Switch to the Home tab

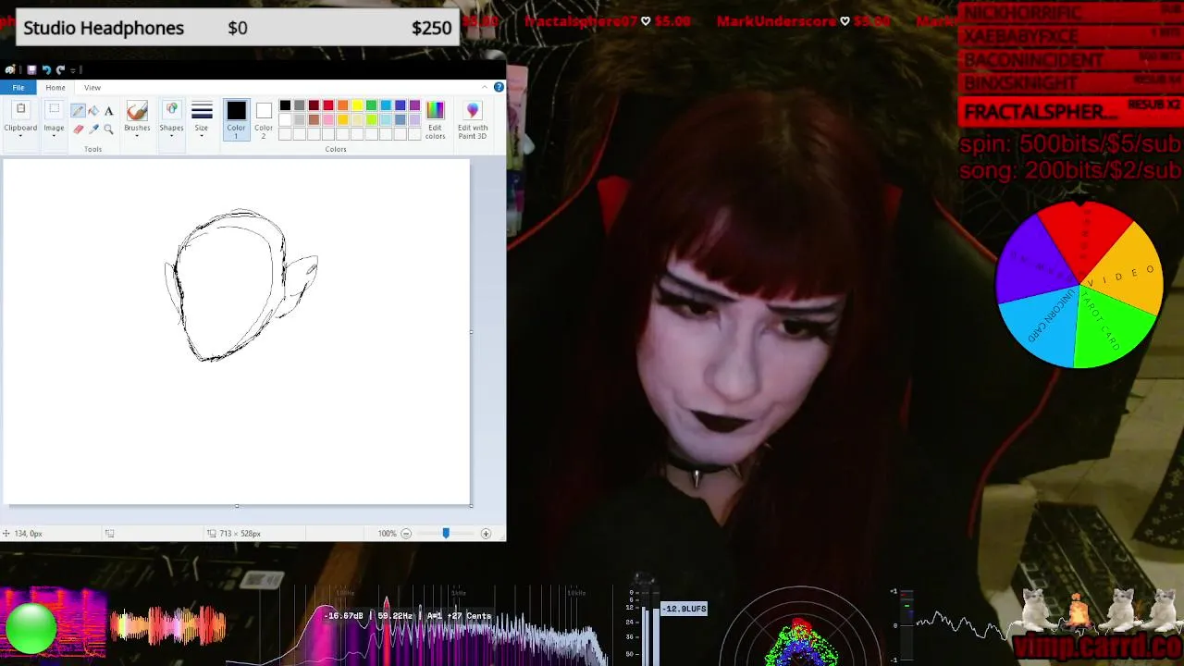[55, 87]
